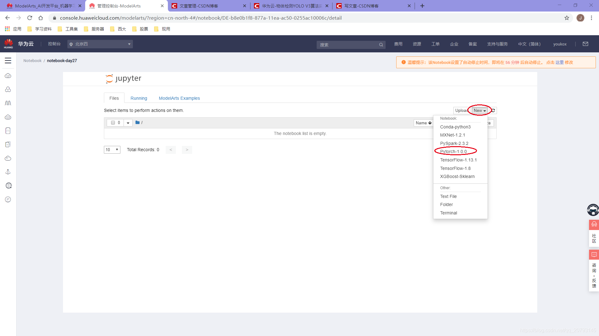
Task: Open 支持与服务 in top navigation
Action: (497, 44)
